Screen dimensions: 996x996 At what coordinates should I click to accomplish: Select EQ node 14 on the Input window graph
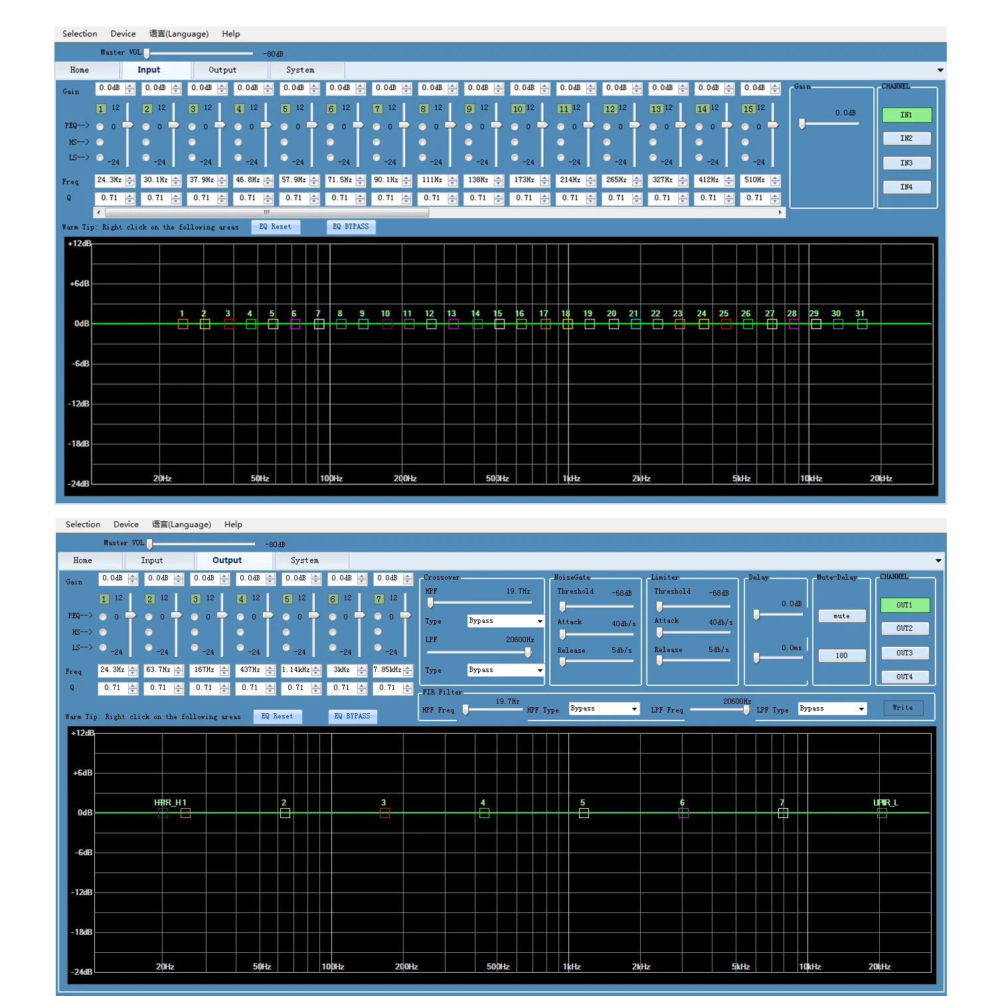[477, 324]
